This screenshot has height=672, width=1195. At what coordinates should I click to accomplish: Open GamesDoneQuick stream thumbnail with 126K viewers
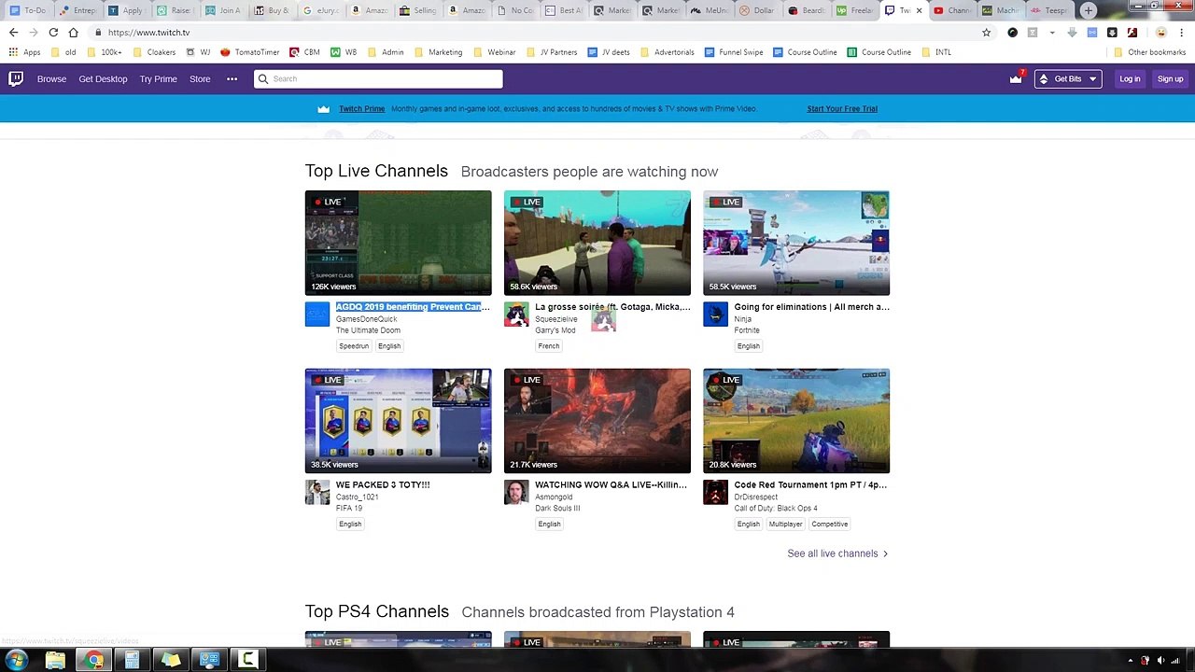pos(398,243)
